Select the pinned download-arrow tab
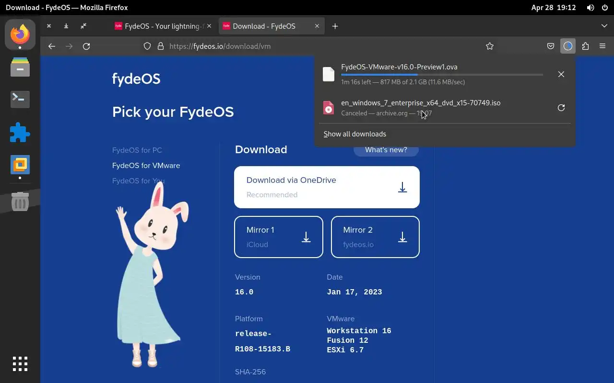The height and width of the screenshot is (383, 614). (66, 26)
